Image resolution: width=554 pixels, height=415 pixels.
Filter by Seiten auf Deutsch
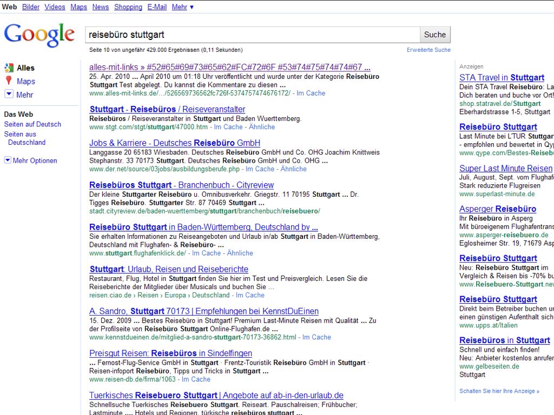tap(32, 124)
